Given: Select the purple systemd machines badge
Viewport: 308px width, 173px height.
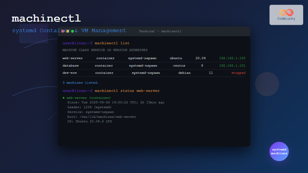Looking at the screenshot, I should tap(279, 152).
